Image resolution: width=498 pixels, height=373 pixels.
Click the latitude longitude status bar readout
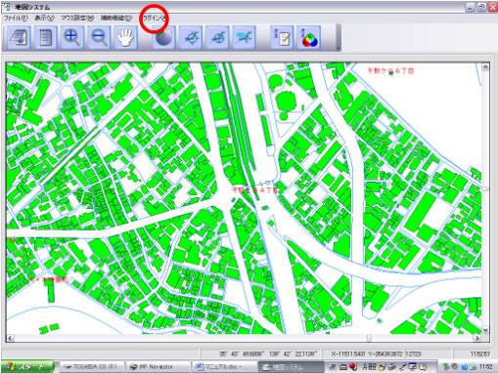(x=267, y=353)
